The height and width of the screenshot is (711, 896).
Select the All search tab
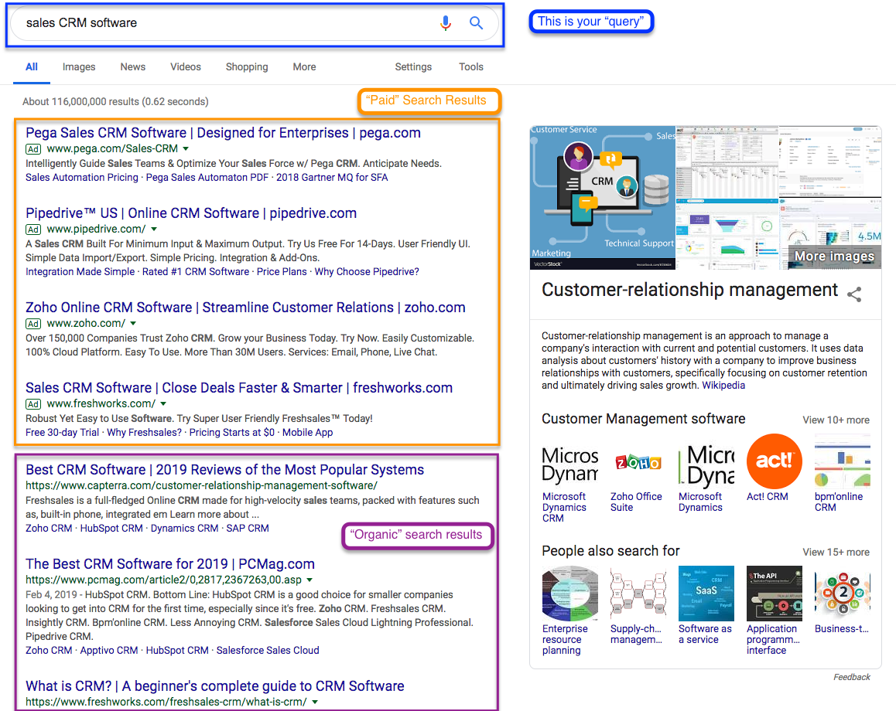point(32,66)
